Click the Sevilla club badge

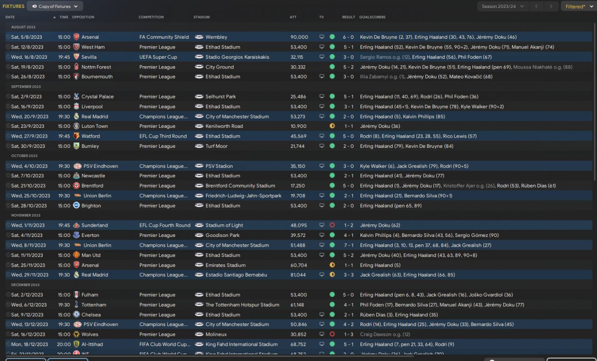pyautogui.click(x=76, y=57)
